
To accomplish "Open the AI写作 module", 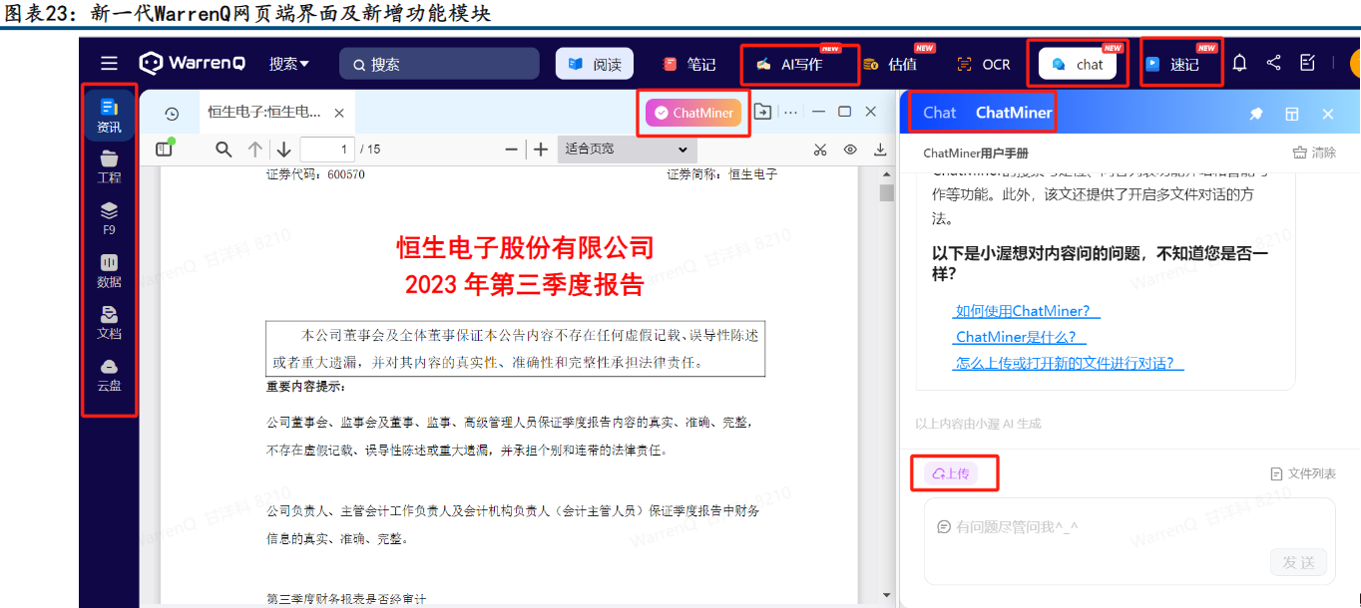I will (788, 64).
